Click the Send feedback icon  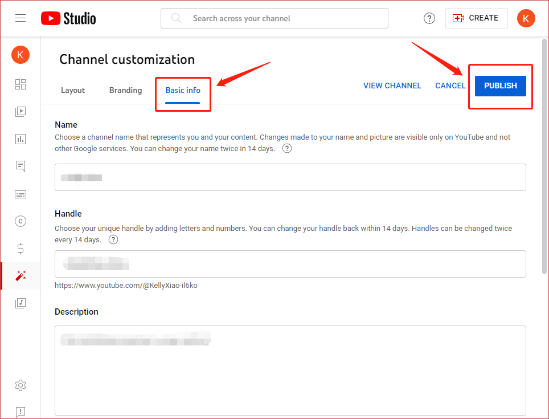point(21,411)
